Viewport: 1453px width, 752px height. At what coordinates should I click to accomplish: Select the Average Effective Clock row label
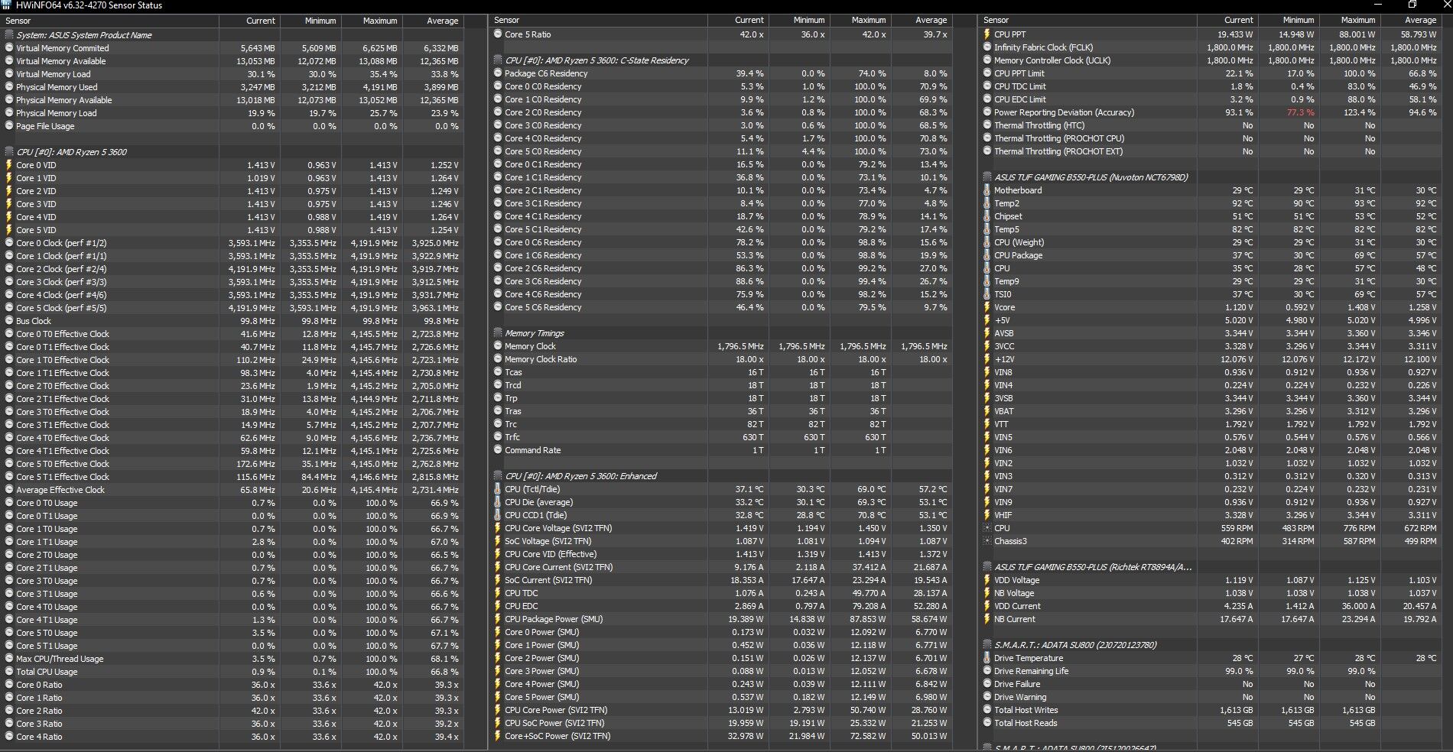(x=60, y=490)
